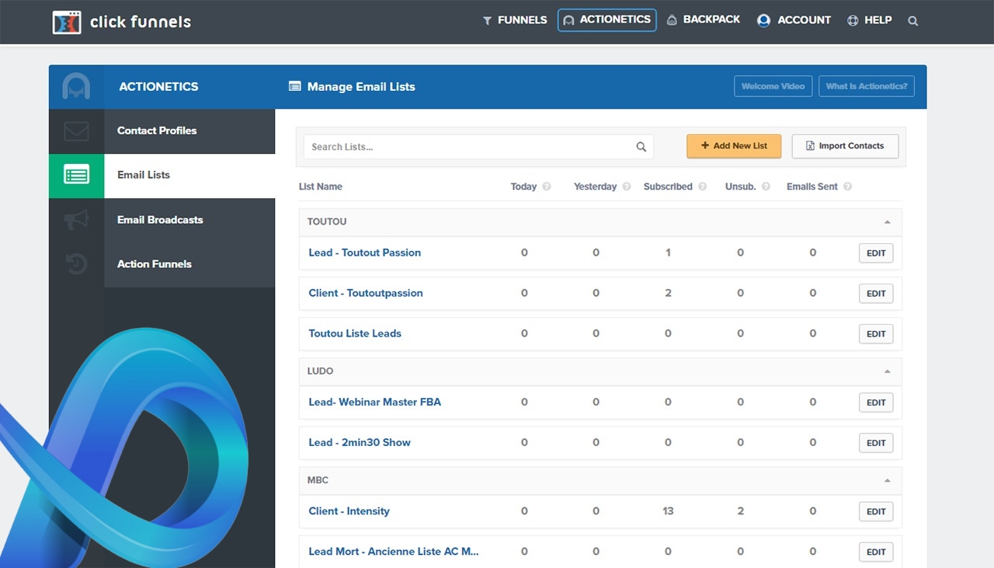Click in the Search Lists field

pos(478,147)
